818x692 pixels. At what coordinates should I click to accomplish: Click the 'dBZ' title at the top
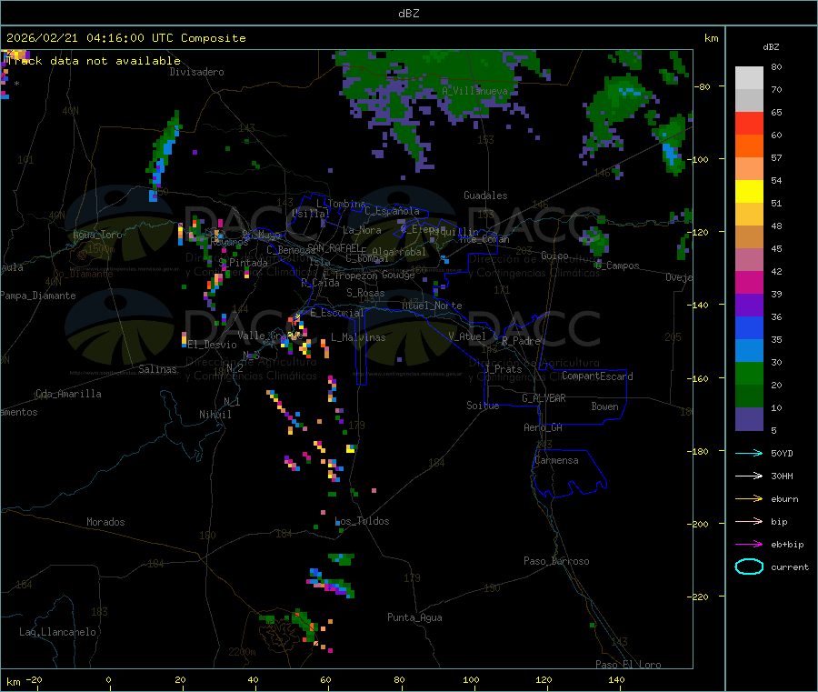[408, 14]
